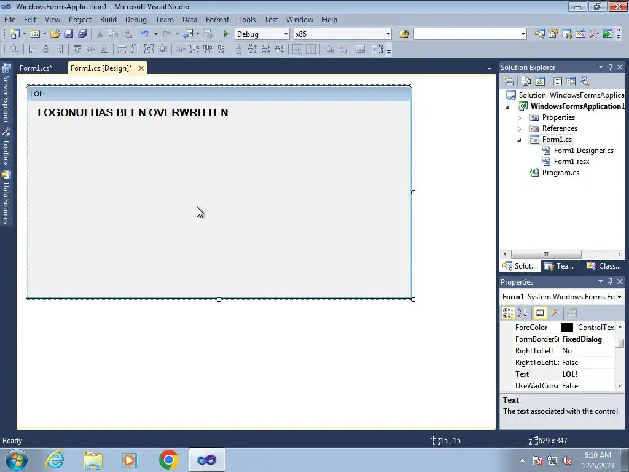Open the Format menu
The width and height of the screenshot is (629, 472).
coord(217,19)
